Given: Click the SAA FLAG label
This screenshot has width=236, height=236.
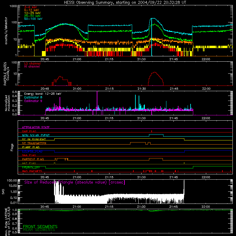Looking at the screenshot, I should point(29,155).
